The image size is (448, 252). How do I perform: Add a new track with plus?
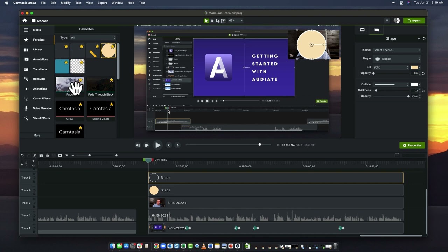pyautogui.click(x=33, y=161)
